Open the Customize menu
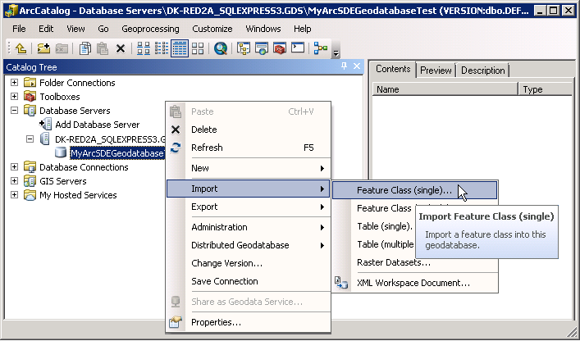 [x=212, y=29]
